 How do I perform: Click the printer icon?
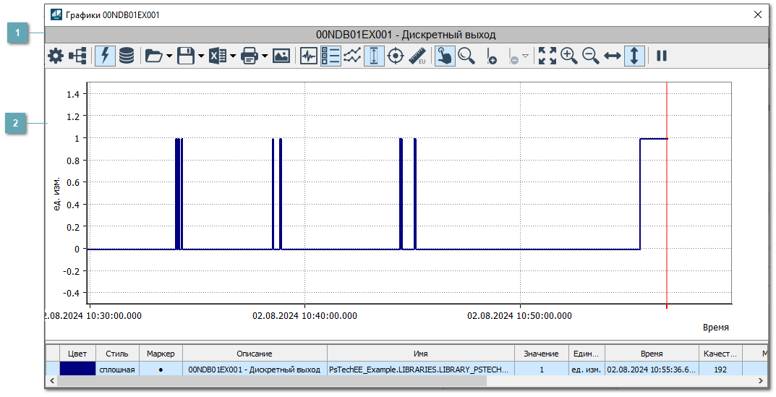click(250, 56)
